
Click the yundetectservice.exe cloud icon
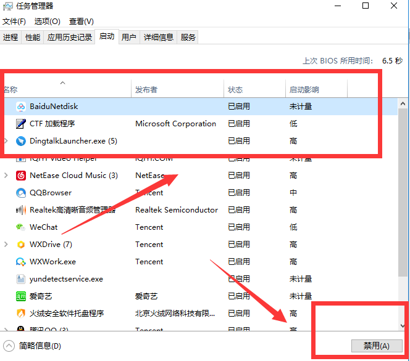20,279
